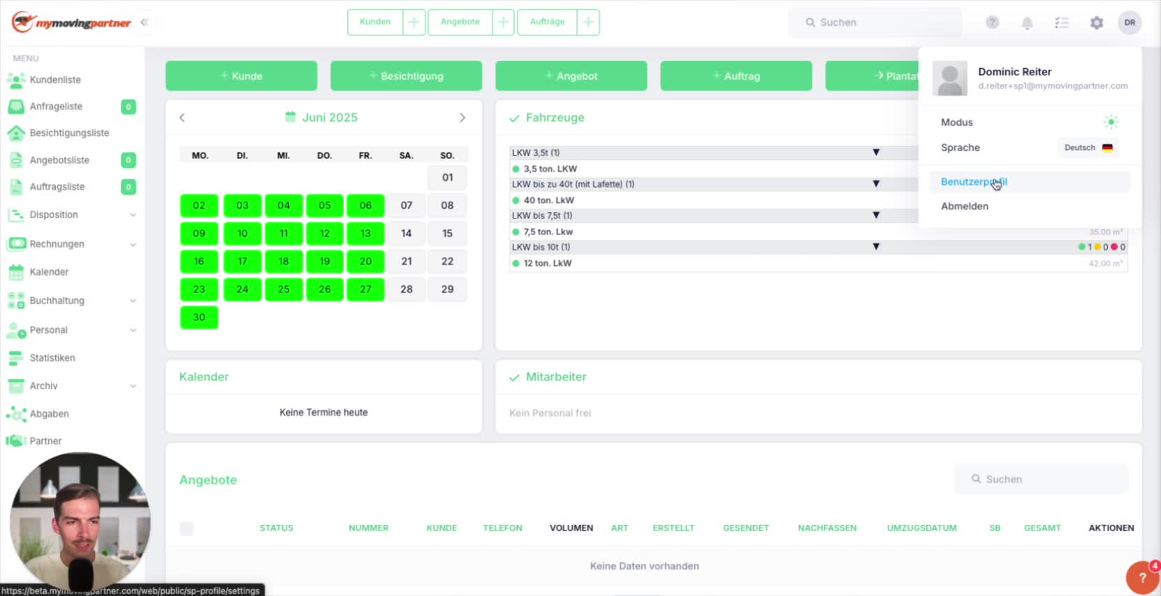This screenshot has width=1161, height=596.
Task: Click the plus next to Angebote
Action: (503, 22)
